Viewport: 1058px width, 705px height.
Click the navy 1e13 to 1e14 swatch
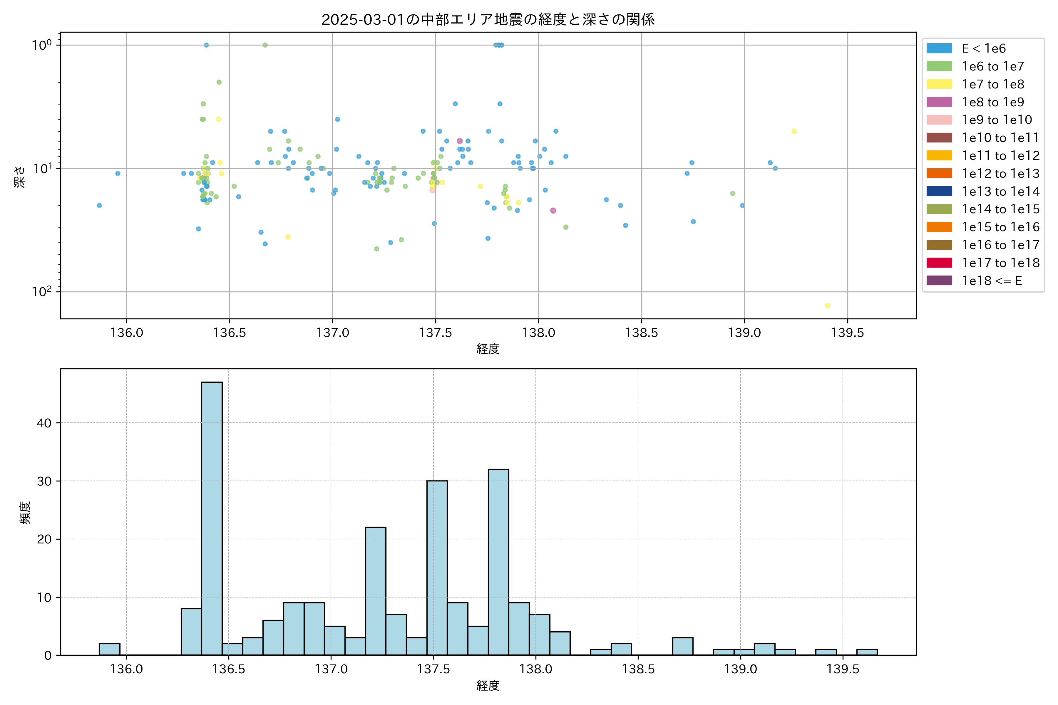tap(939, 191)
